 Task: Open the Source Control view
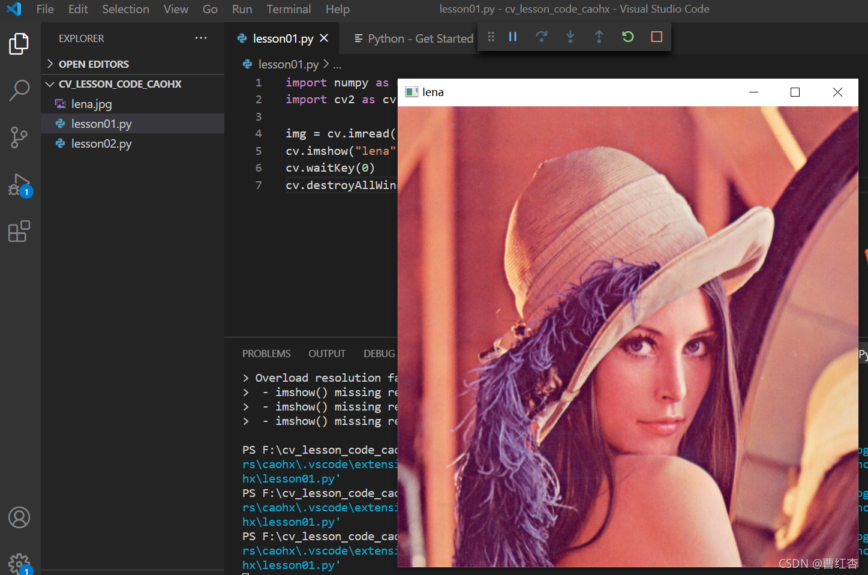click(x=19, y=137)
